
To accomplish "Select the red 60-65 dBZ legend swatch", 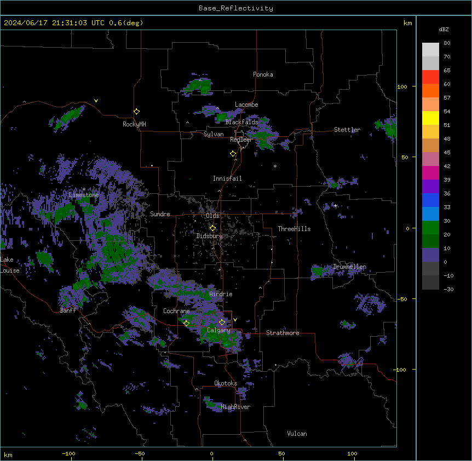I will 430,77.
